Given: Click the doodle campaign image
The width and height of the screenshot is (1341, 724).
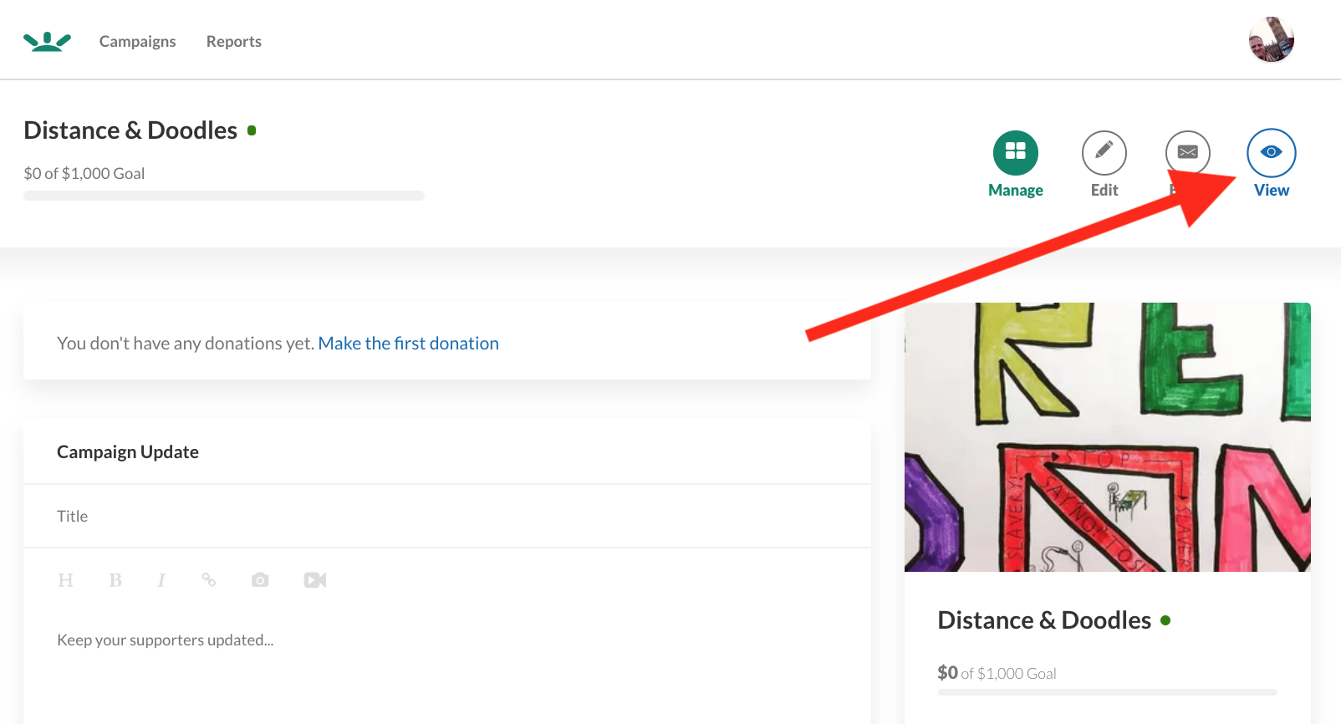Looking at the screenshot, I should [x=1108, y=437].
